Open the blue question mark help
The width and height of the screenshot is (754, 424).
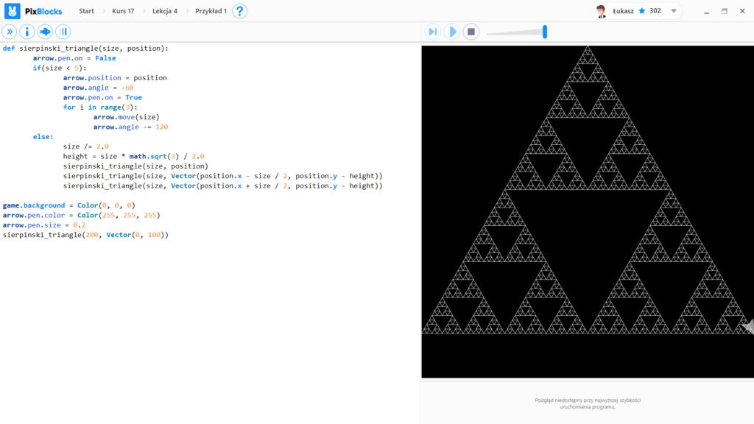(x=240, y=11)
